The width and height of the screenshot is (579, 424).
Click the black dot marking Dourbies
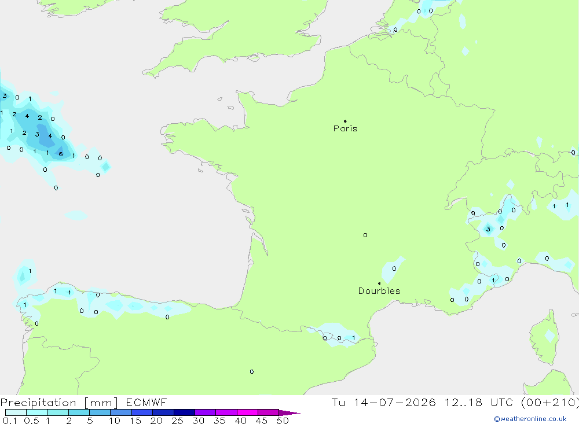click(379, 283)
